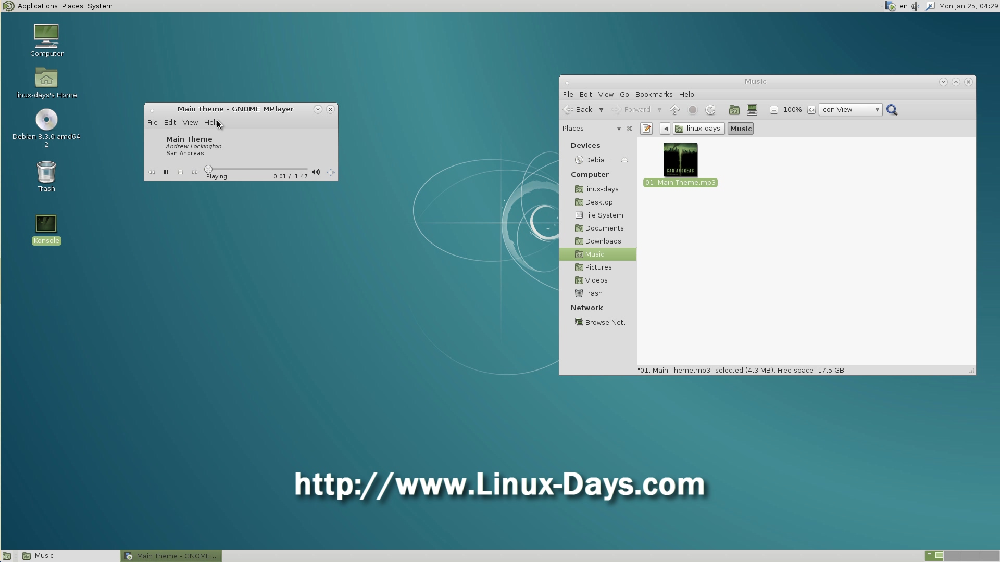Toggle the text location entry button
1000x562 pixels.
646,129
